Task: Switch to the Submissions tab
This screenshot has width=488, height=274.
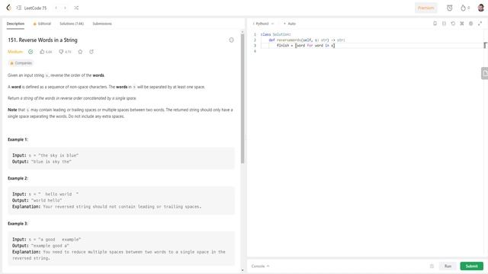Action: point(102,24)
